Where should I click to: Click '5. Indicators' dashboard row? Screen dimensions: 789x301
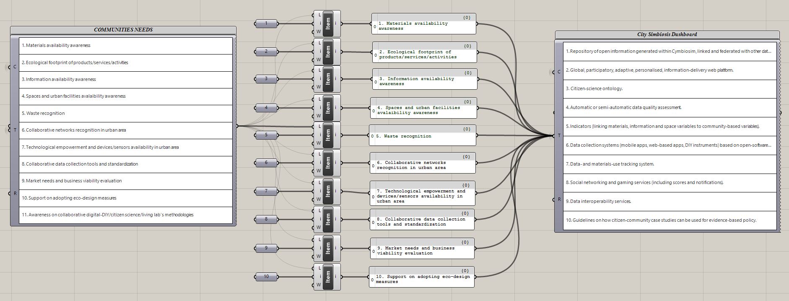[670, 127]
